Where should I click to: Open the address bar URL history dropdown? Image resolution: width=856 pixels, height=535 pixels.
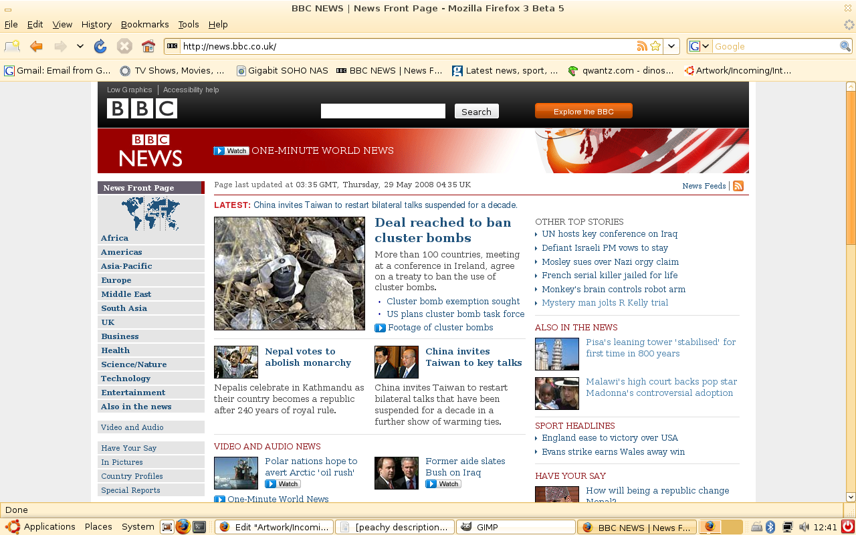point(672,46)
